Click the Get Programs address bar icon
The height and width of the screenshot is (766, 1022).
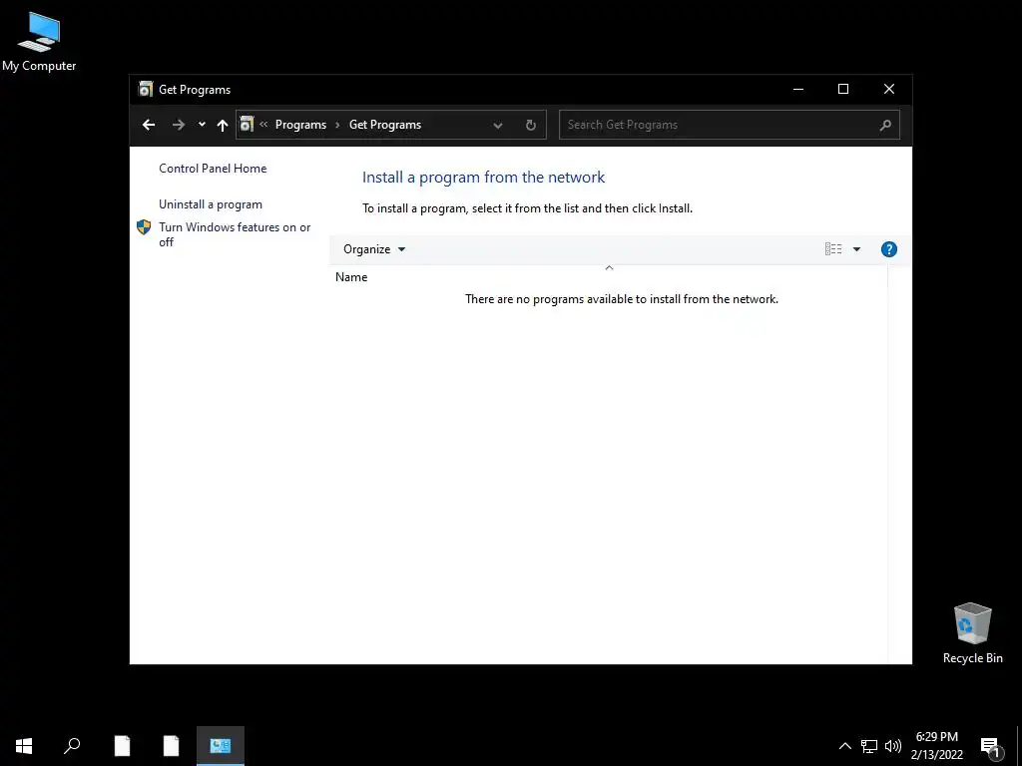pos(247,124)
